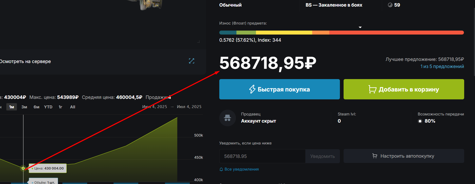Click the Быстрая покупка button
475x184 pixels.
point(279,89)
